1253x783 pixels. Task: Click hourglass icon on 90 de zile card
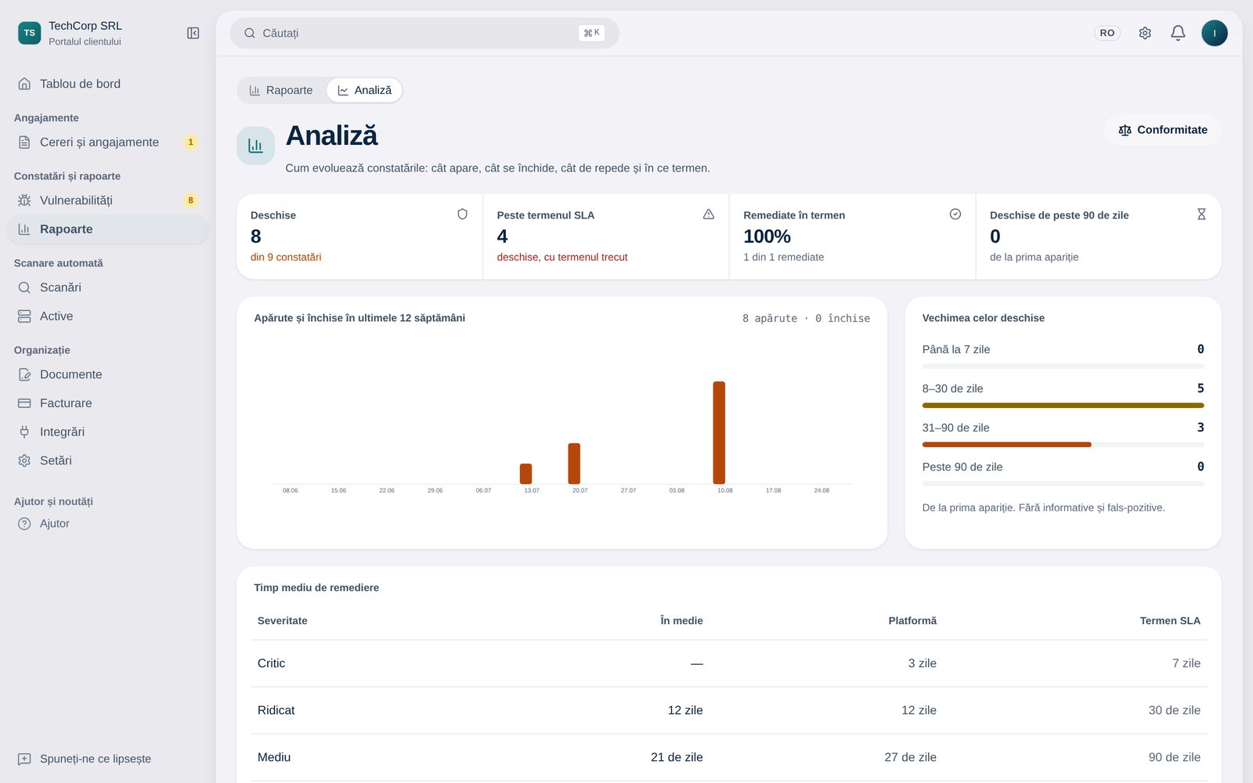tap(1201, 215)
